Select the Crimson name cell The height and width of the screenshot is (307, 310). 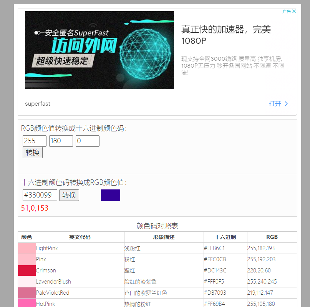point(80,270)
